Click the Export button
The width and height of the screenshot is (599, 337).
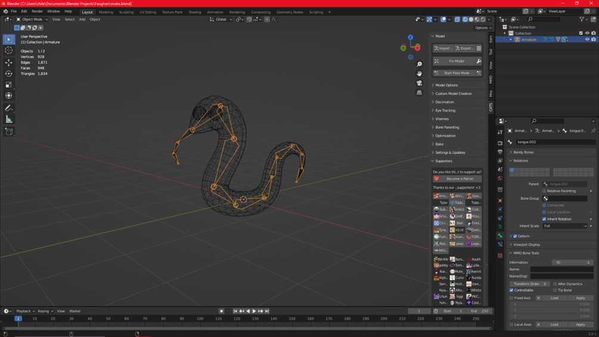[464, 48]
